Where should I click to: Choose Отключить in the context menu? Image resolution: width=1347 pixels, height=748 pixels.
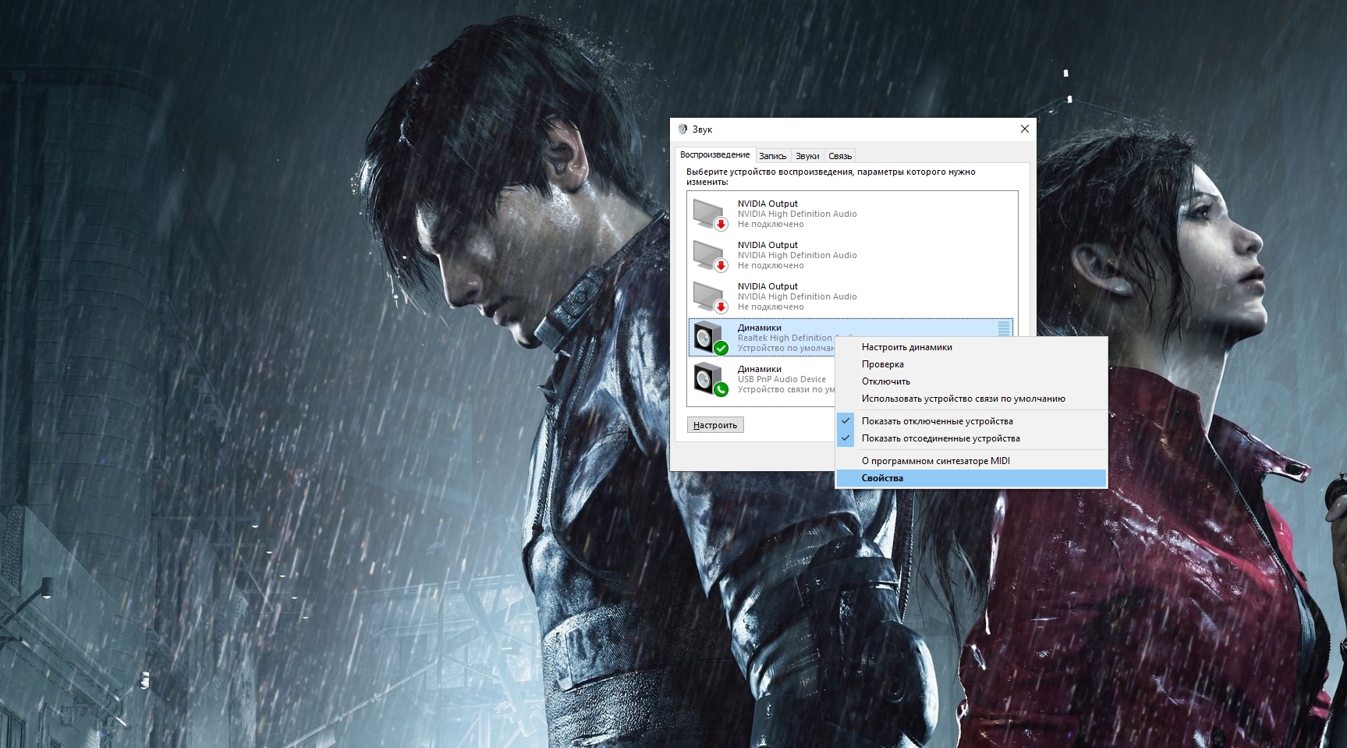[971, 381]
